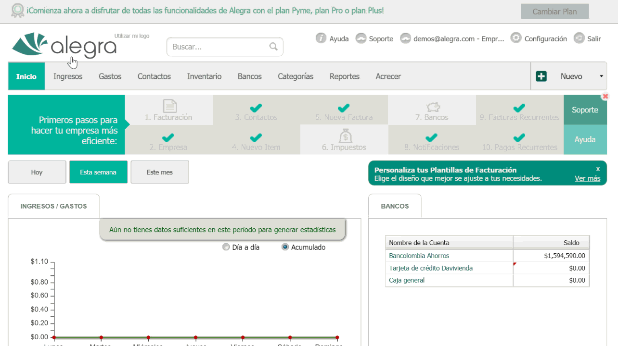The width and height of the screenshot is (618, 346).
Task: Open the Reportes menu
Action: tap(345, 76)
